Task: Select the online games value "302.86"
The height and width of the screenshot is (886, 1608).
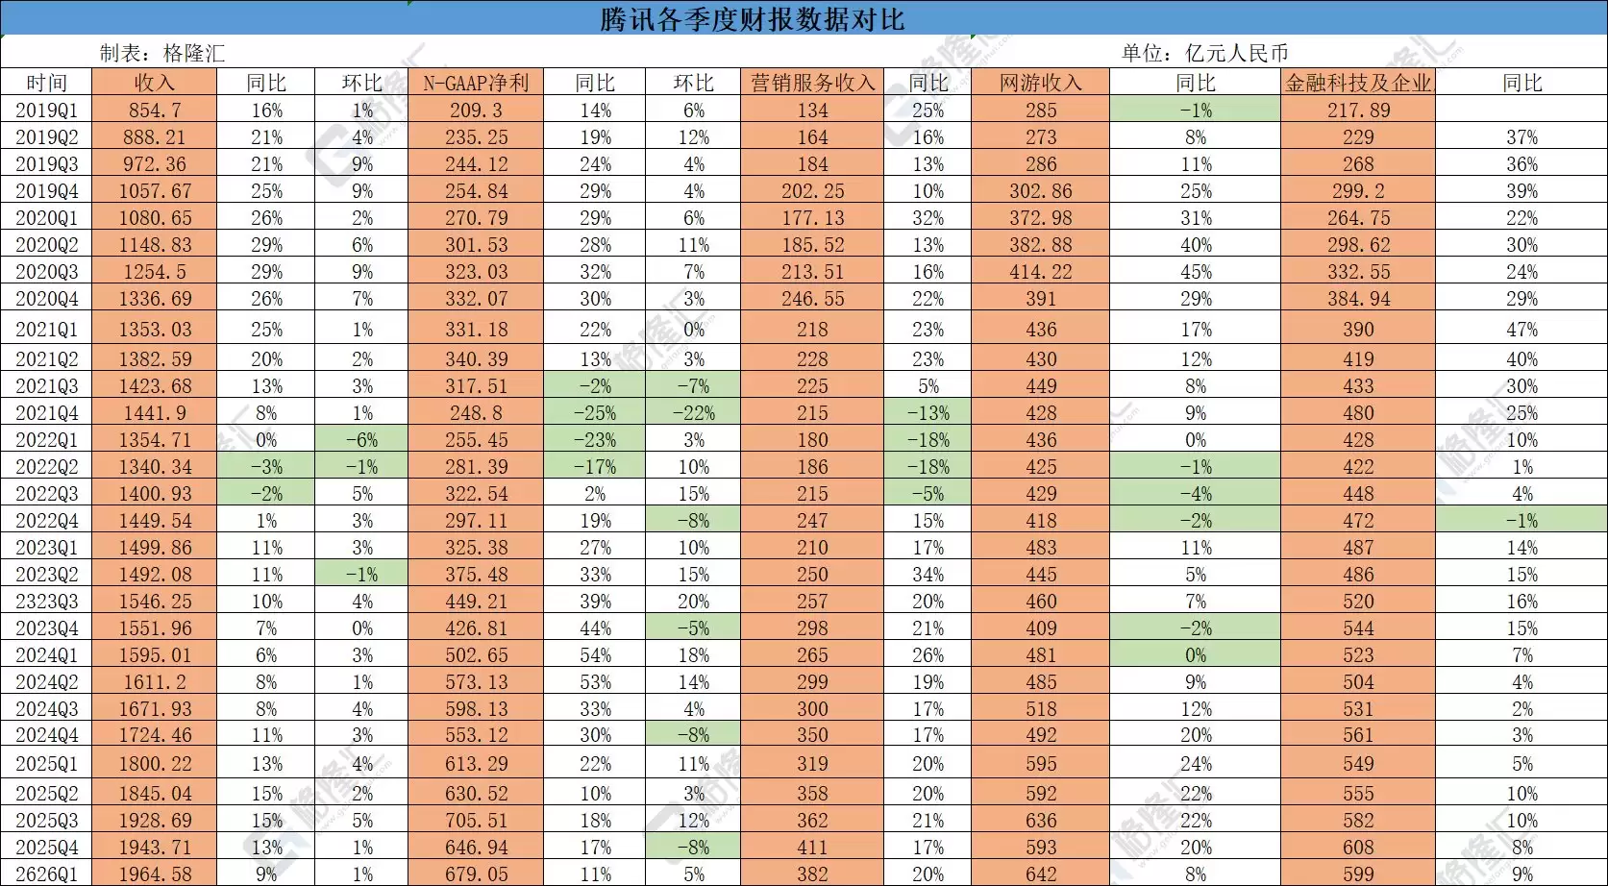Action: [1041, 191]
